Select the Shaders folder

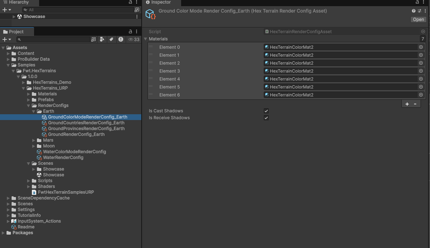click(x=43, y=187)
